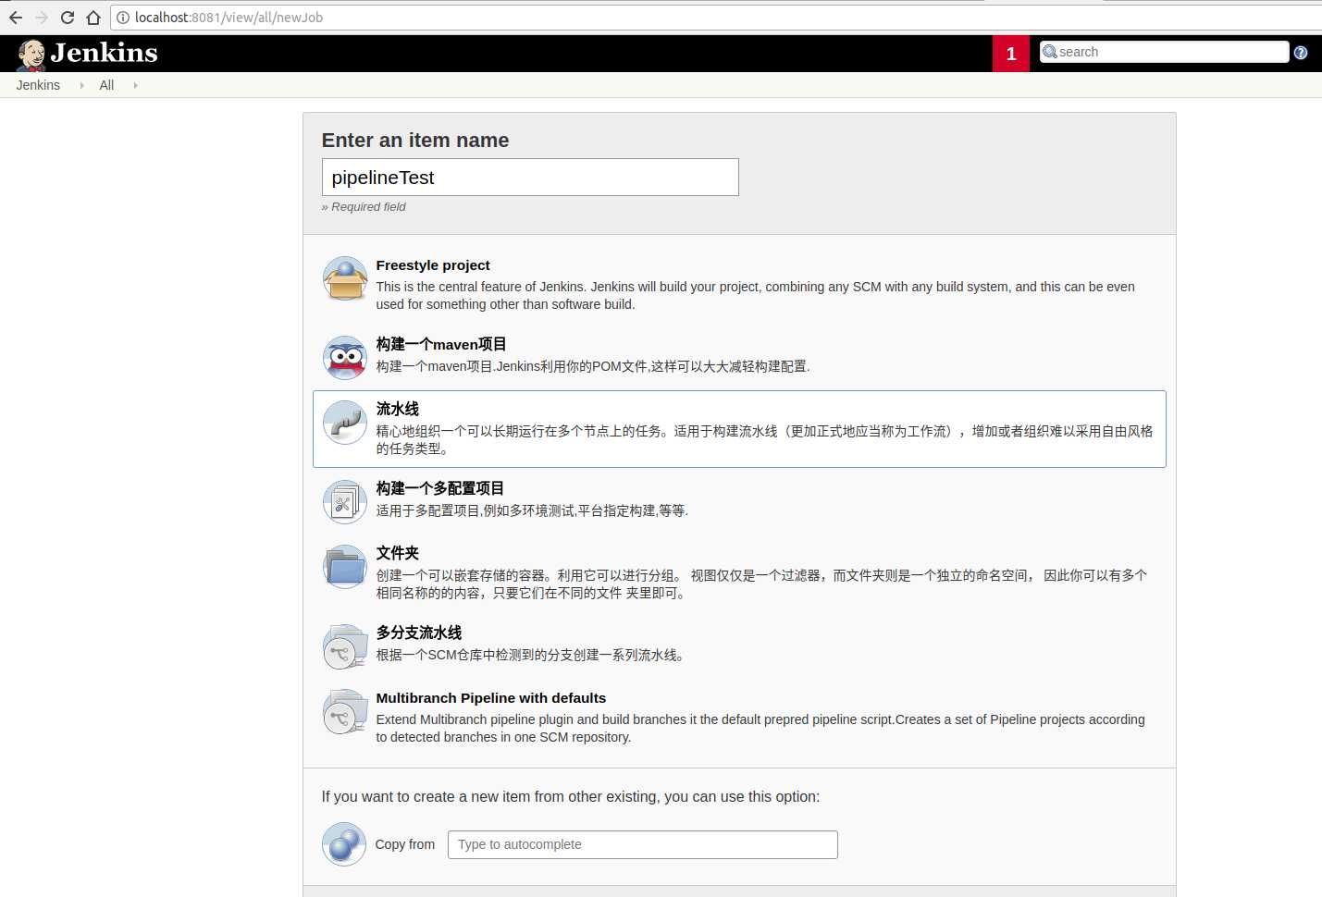Click the 文件夹 description paragraph
Screen dimensions: 1322x897
(x=761, y=584)
